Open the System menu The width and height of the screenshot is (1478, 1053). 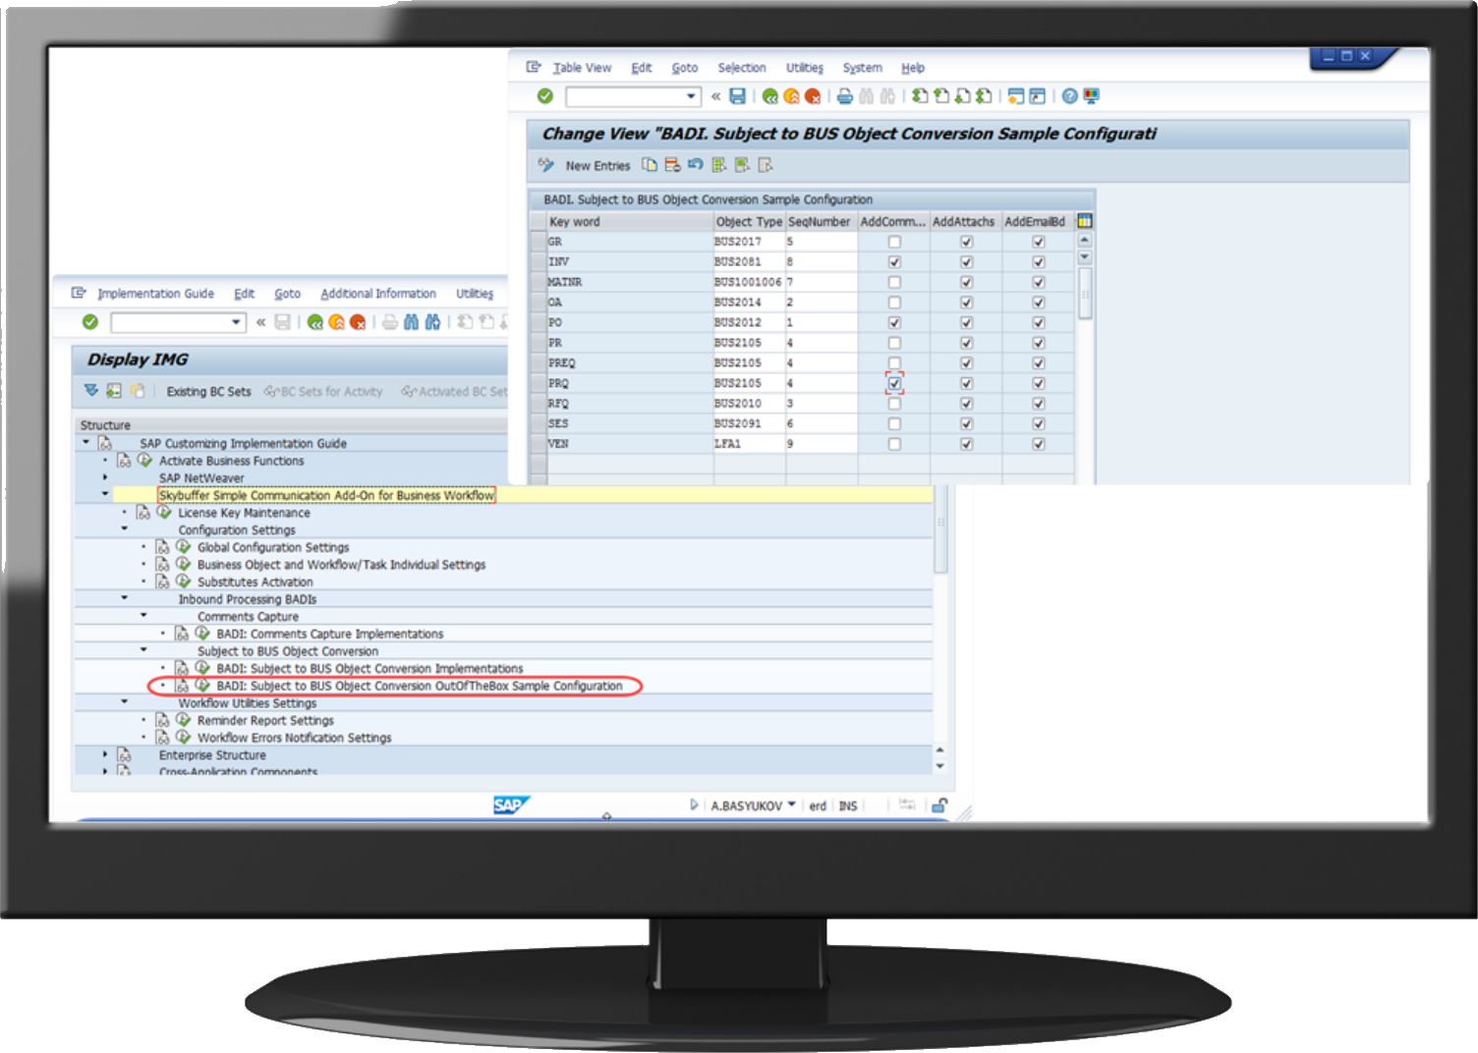tap(862, 68)
